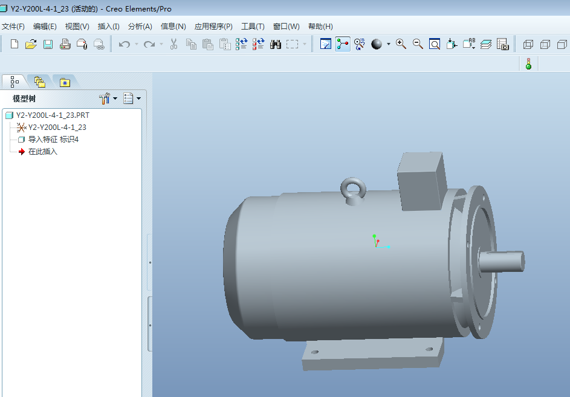Switch to Wireframe display cube

(528, 44)
